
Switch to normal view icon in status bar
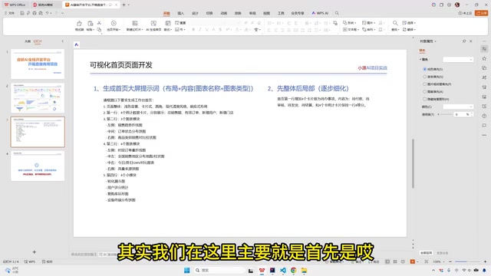point(387,261)
